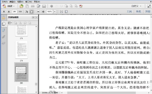Open the thumbnail options menu dropdown

[x=10, y=23]
